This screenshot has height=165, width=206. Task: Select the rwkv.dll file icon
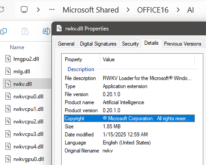(8, 84)
